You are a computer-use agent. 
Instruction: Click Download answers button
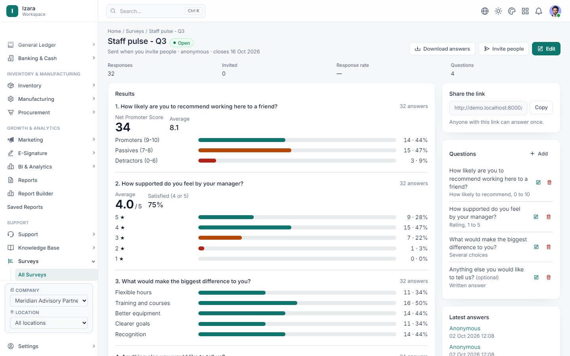point(442,49)
